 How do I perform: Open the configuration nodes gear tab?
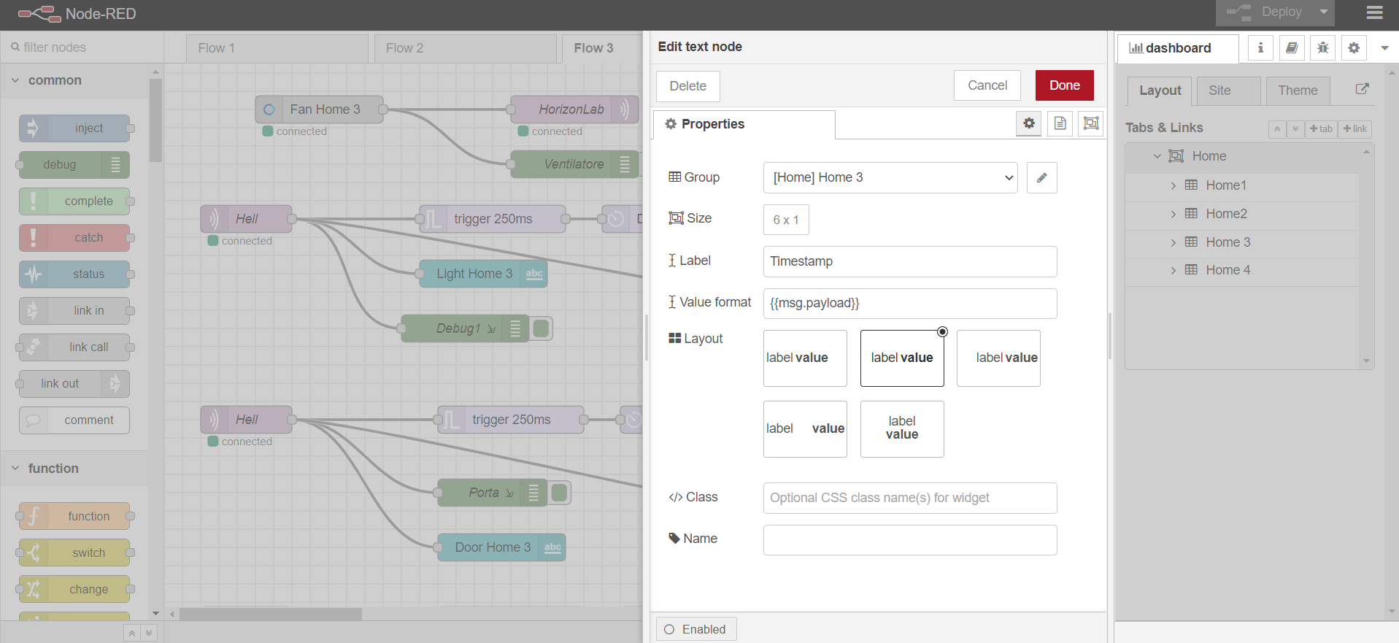[1354, 48]
